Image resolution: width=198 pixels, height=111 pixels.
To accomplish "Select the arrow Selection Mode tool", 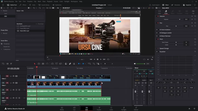I will 35,64.
